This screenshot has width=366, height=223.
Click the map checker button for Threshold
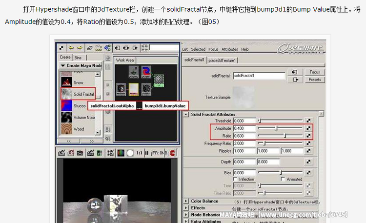coord(308,121)
